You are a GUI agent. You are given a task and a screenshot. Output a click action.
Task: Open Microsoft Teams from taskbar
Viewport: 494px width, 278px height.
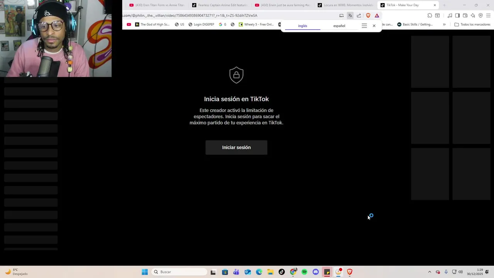[236, 272]
